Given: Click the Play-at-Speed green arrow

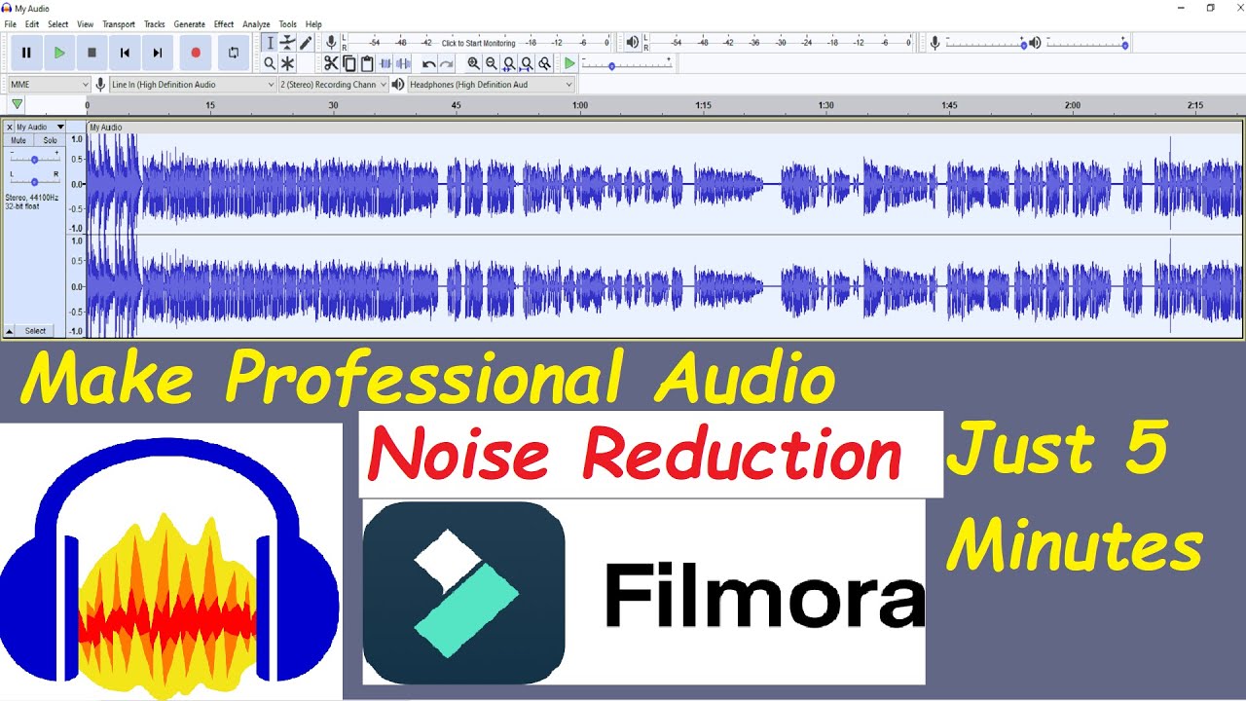Looking at the screenshot, I should click(570, 63).
